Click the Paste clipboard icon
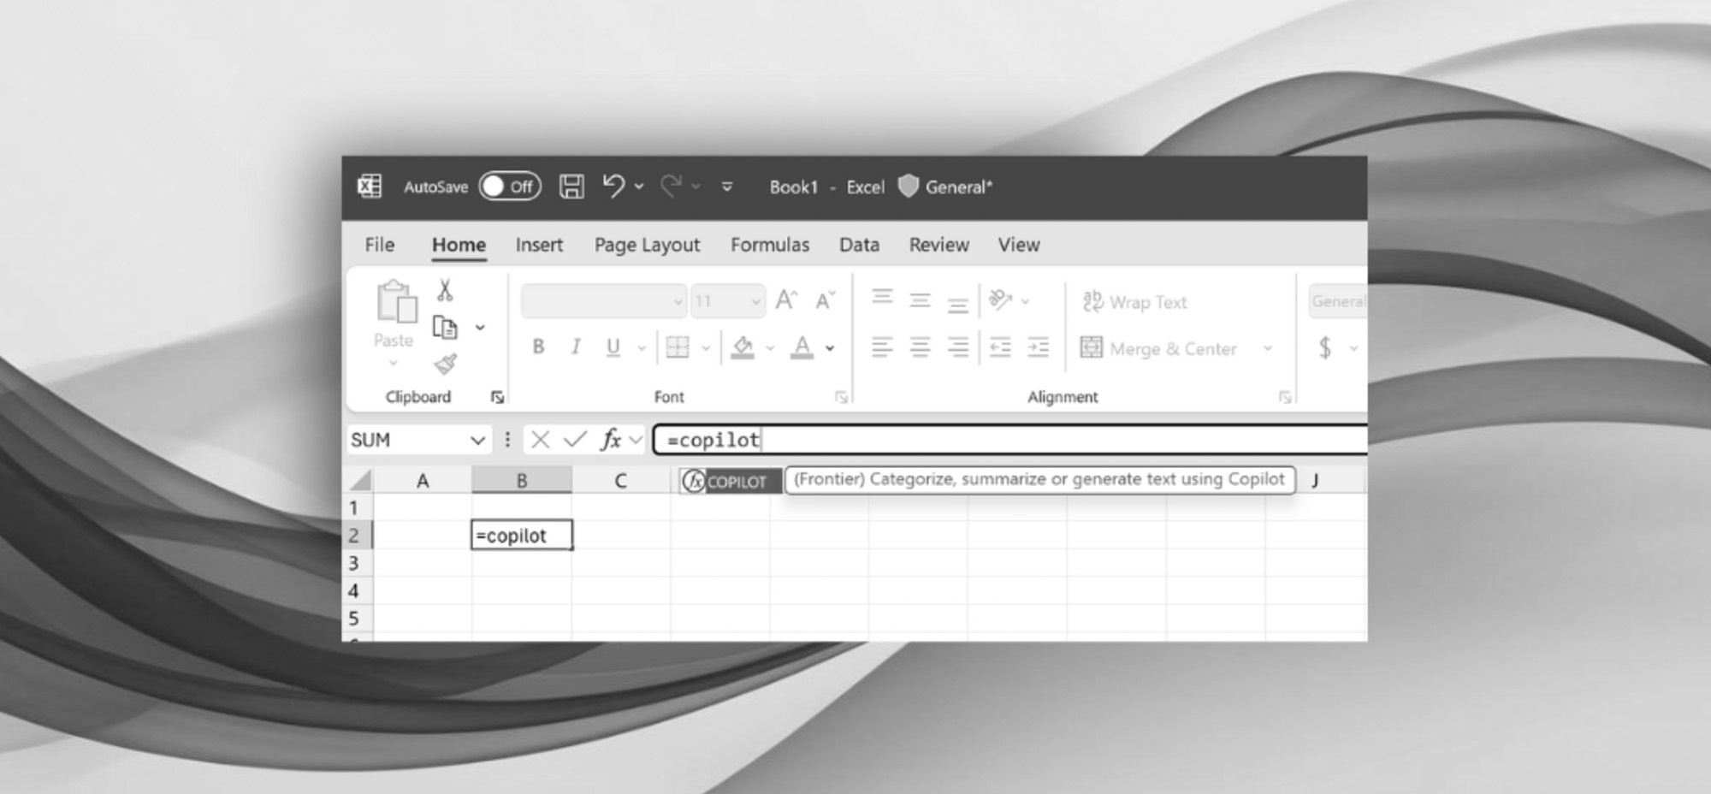This screenshot has width=1711, height=794. pyautogui.click(x=396, y=302)
